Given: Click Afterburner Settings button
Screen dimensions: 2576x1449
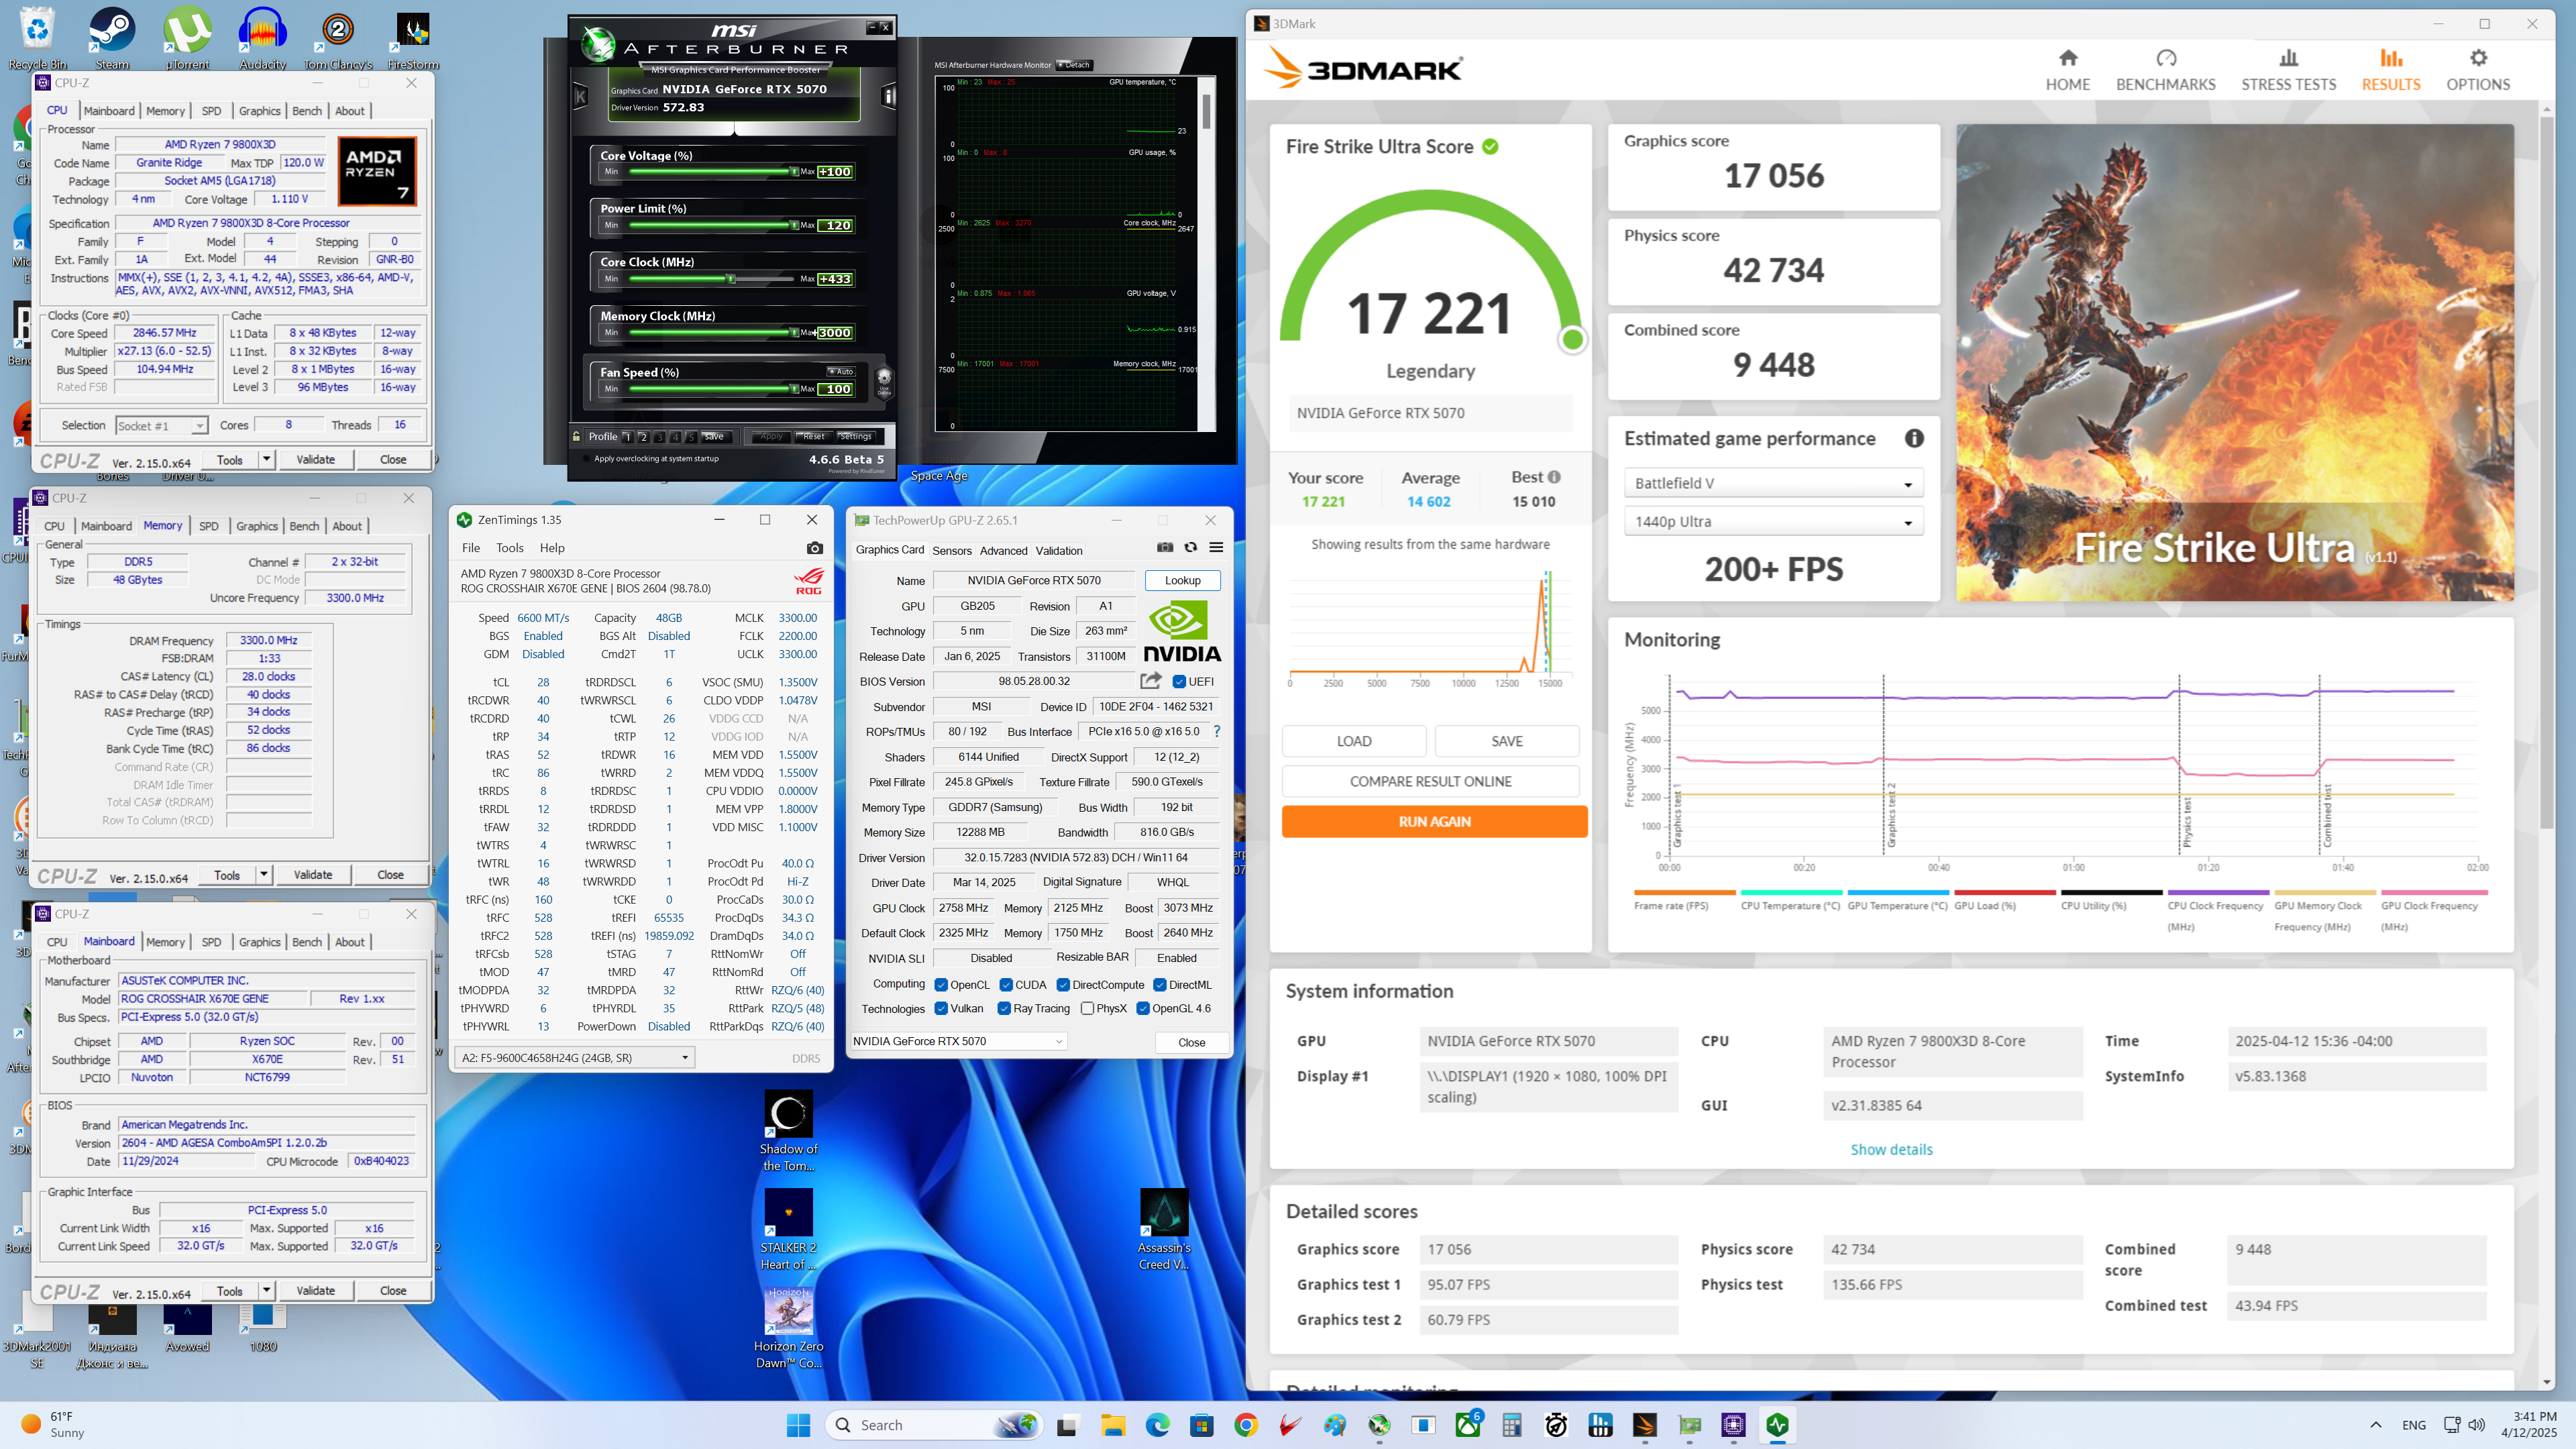Looking at the screenshot, I should (856, 436).
